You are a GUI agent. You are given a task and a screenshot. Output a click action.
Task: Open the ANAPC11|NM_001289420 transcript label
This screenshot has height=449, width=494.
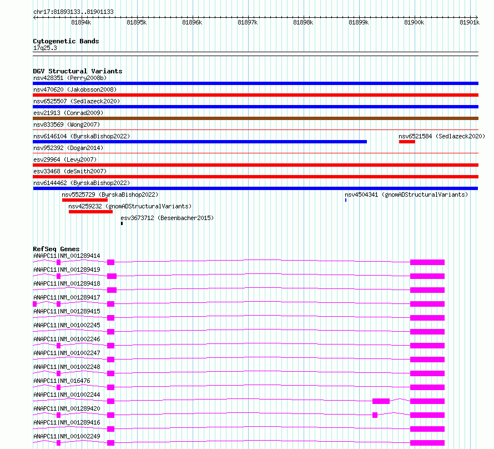click(67, 408)
